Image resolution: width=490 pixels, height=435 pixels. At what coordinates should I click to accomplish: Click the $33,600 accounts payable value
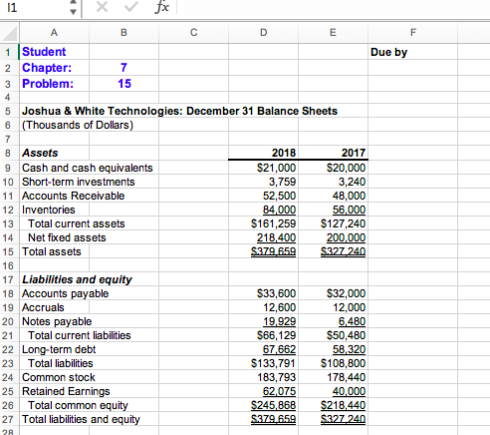pyautogui.click(x=276, y=293)
